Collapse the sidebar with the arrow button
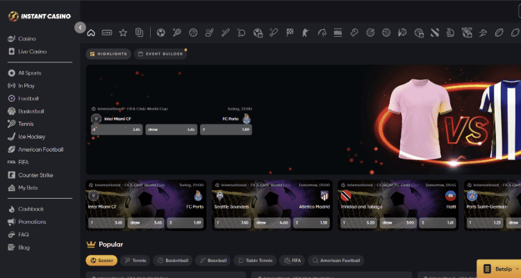The image size is (521, 278). tap(81, 28)
